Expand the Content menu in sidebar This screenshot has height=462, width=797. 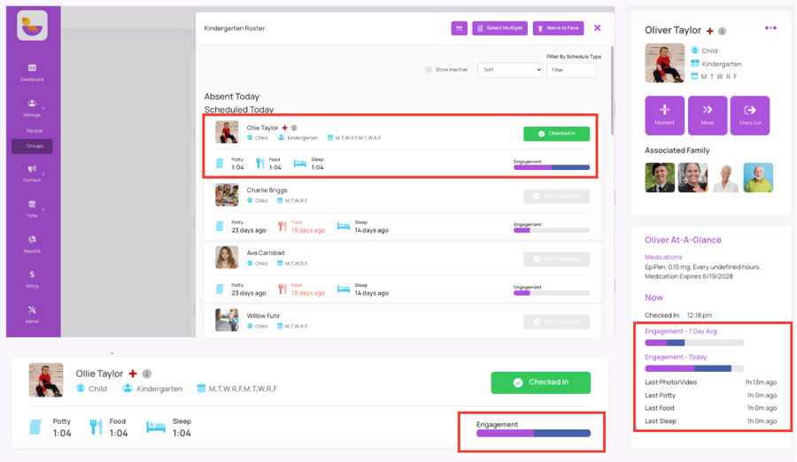pos(33,172)
